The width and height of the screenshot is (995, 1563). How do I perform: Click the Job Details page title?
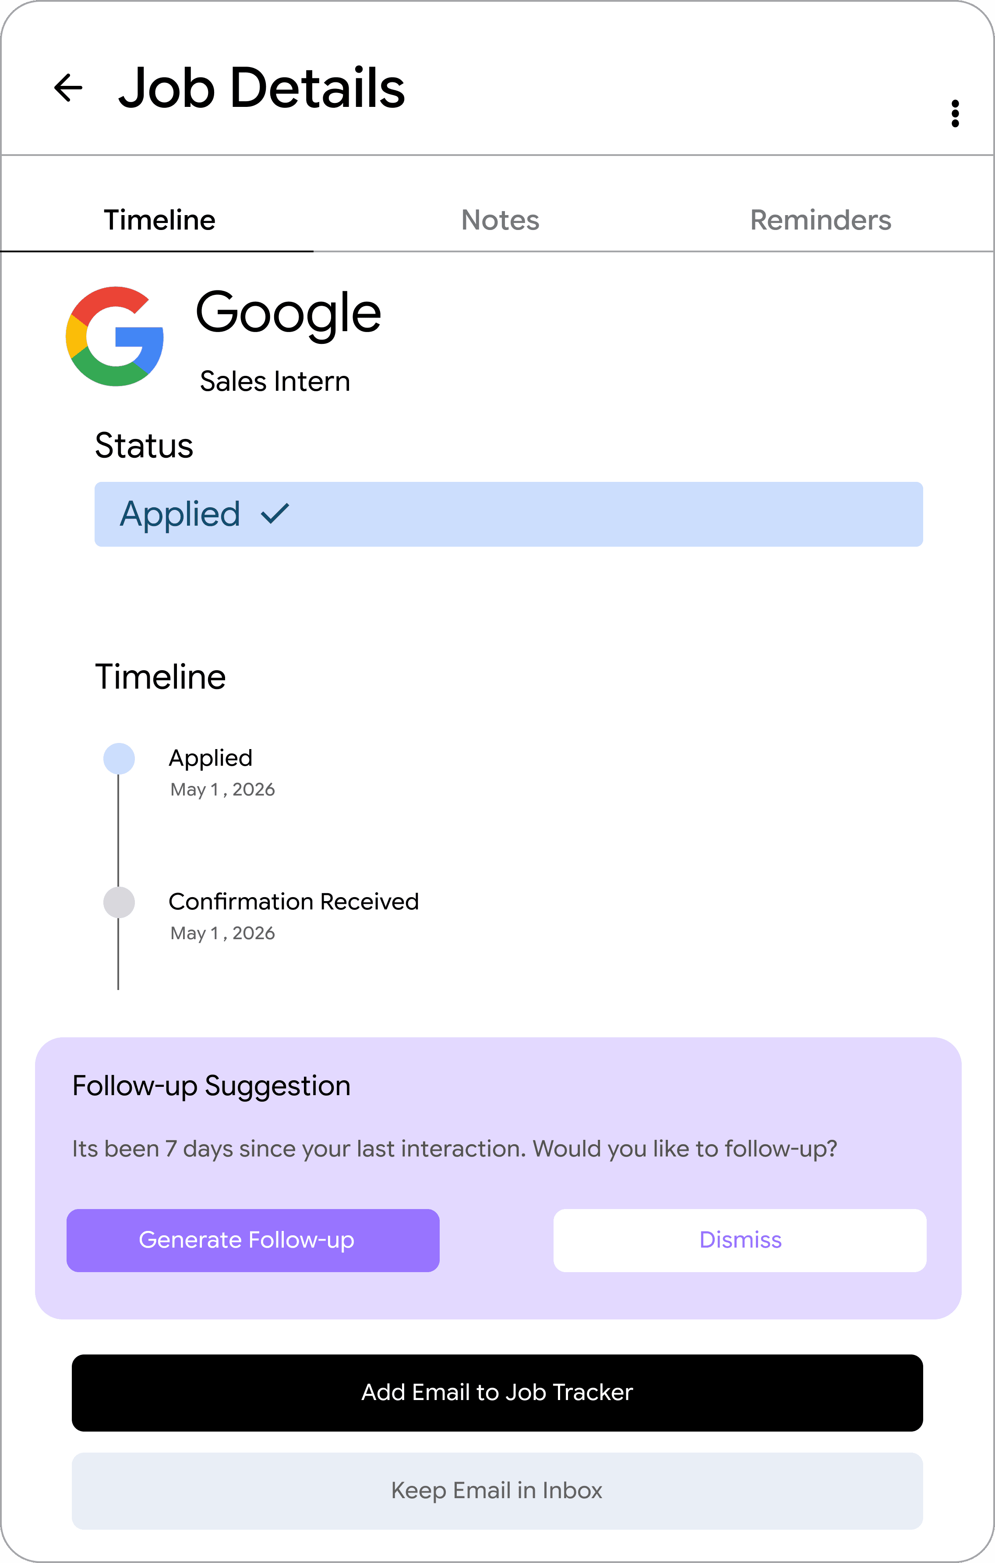(261, 88)
